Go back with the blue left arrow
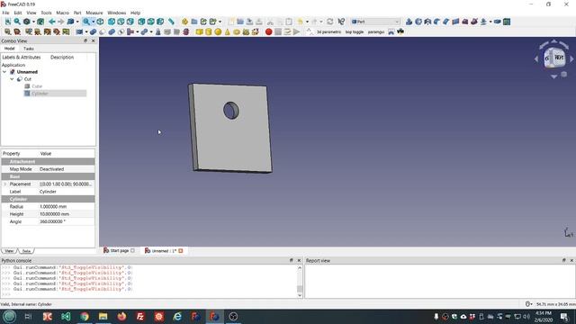Screen dimensions: 576x324 click(x=52, y=22)
